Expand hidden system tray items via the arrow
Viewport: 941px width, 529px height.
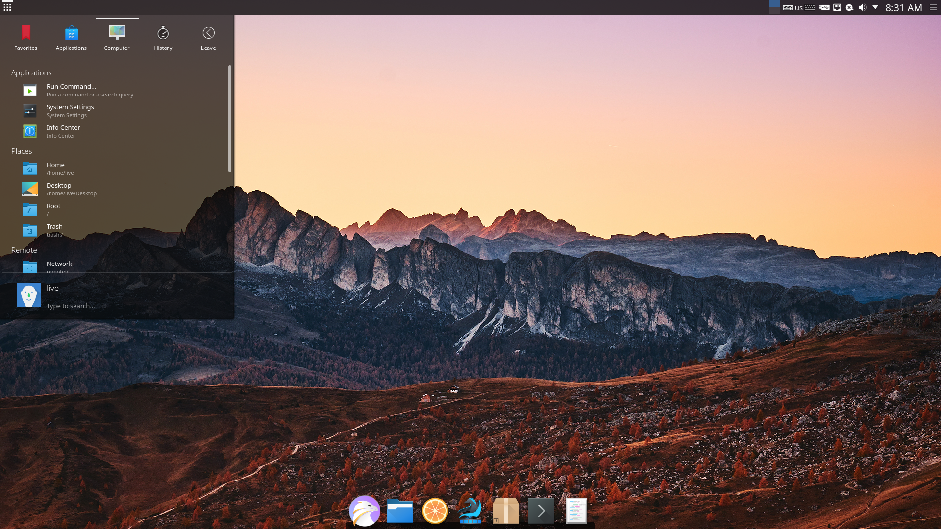coord(875,7)
